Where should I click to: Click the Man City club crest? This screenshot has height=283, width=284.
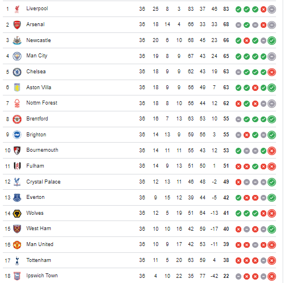click(17, 56)
